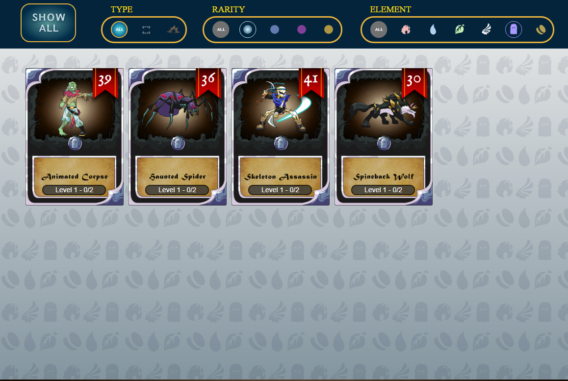Choose the epic purple rarity circle

301,30
